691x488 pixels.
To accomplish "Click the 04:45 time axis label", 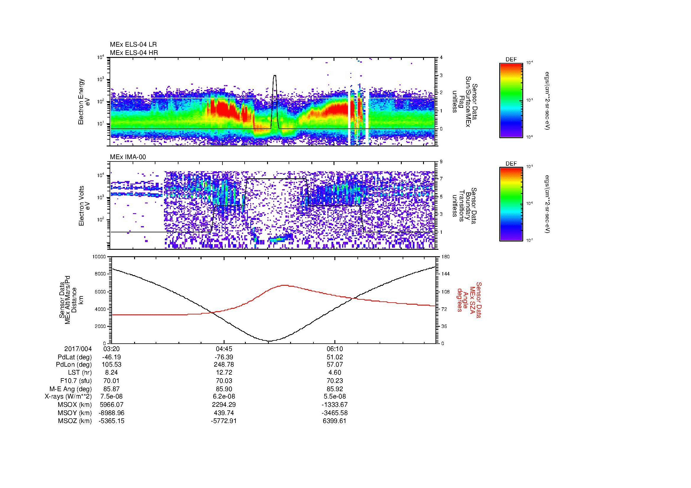I will [224, 349].
